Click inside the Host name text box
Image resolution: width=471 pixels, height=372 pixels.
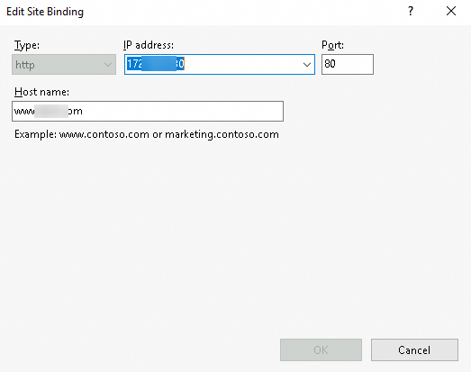pyautogui.click(x=148, y=111)
